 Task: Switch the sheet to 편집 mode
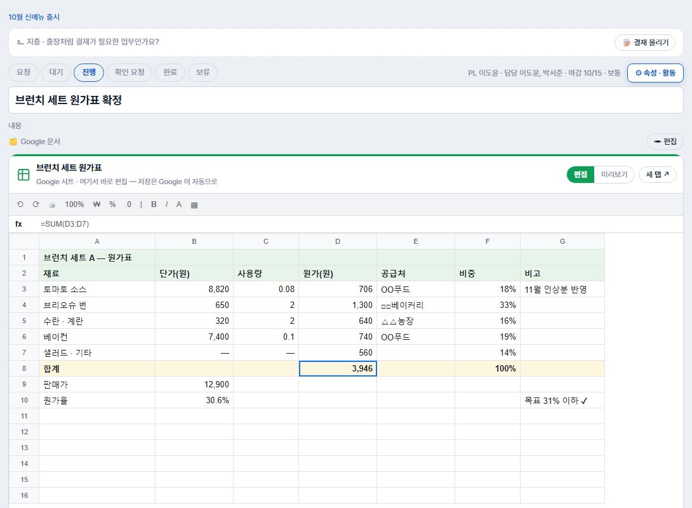click(x=580, y=175)
